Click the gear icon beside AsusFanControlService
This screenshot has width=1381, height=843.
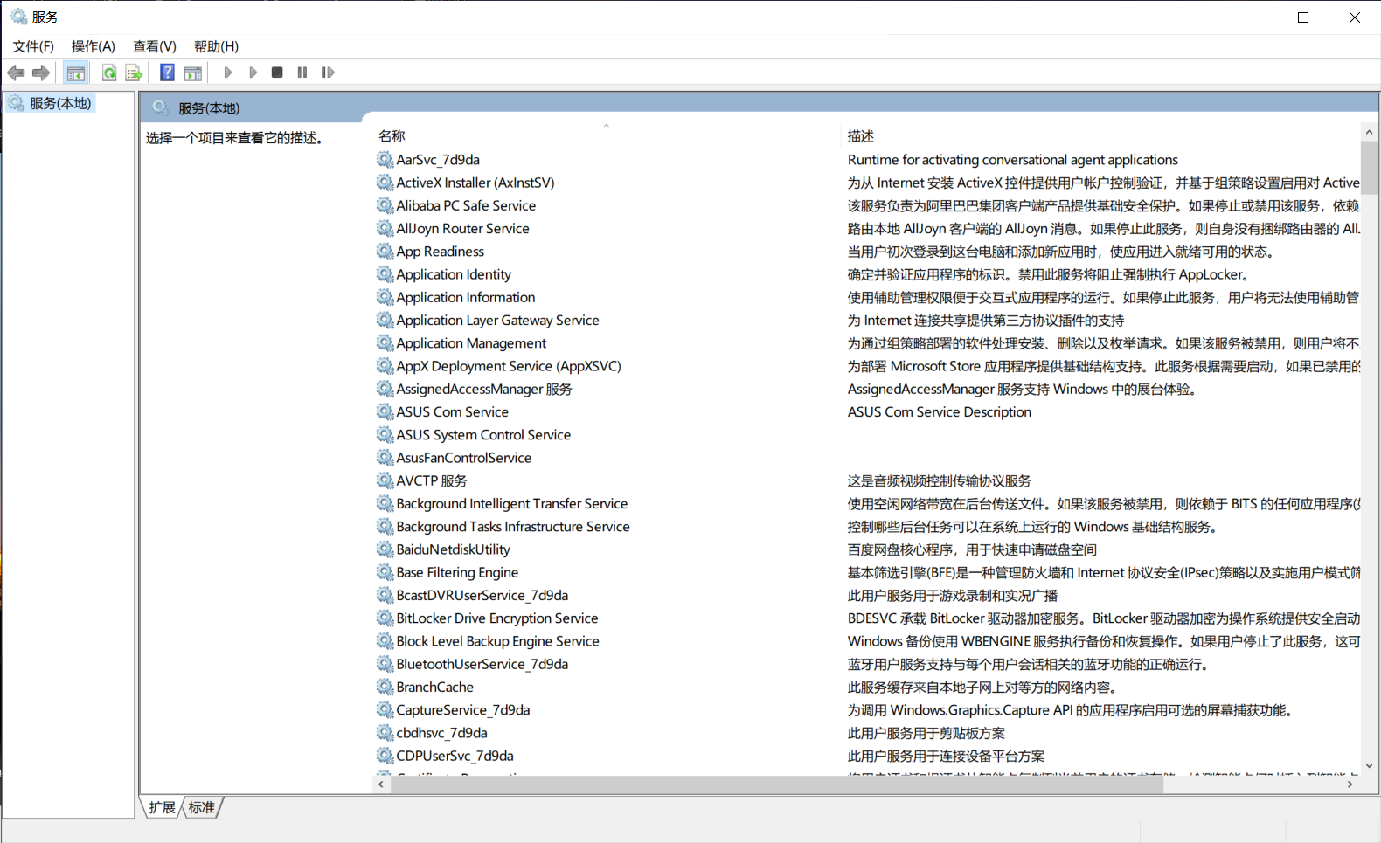coord(385,458)
